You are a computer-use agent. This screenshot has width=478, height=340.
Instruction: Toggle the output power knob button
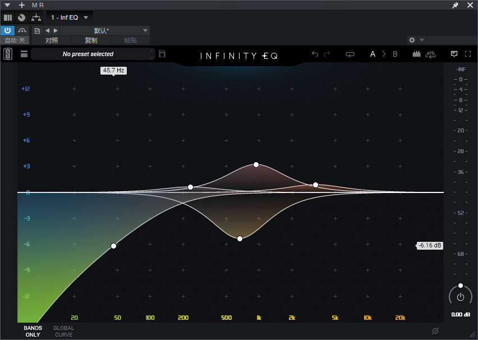coord(461,297)
